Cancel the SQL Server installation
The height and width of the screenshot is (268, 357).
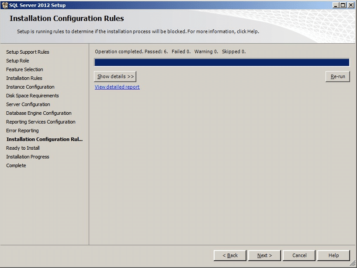(299, 255)
